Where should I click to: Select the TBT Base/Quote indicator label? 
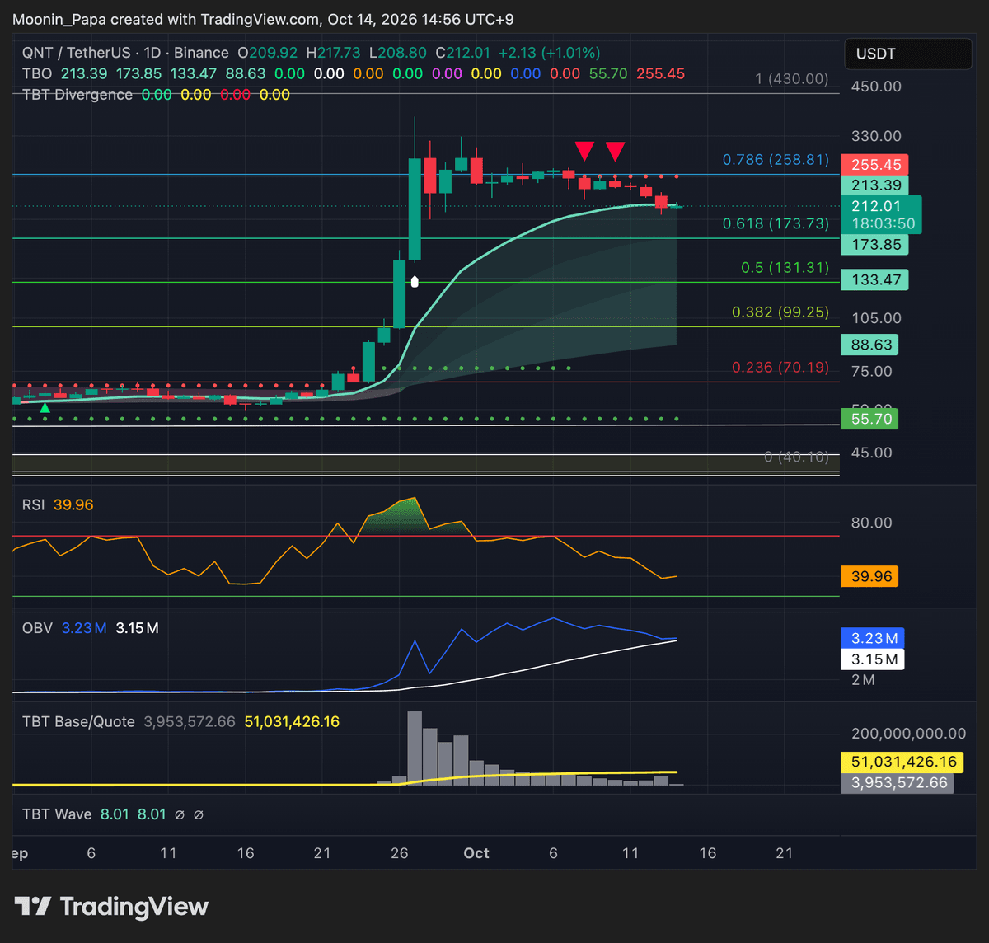point(78,721)
